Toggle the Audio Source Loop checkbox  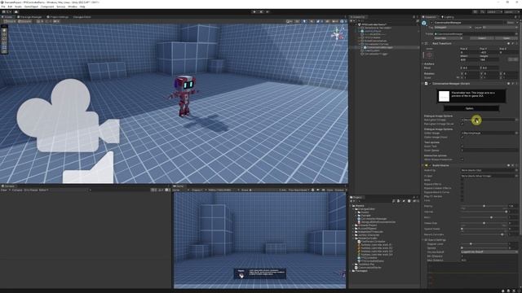(x=462, y=200)
